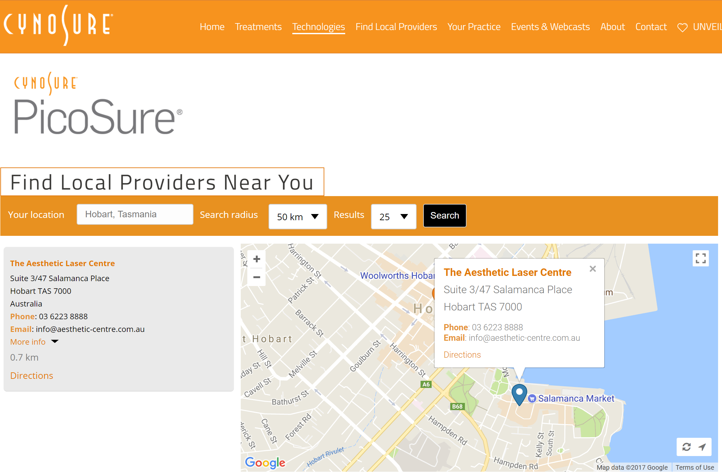Click the Your location input field
The height and width of the screenshot is (472, 722).
135,214
